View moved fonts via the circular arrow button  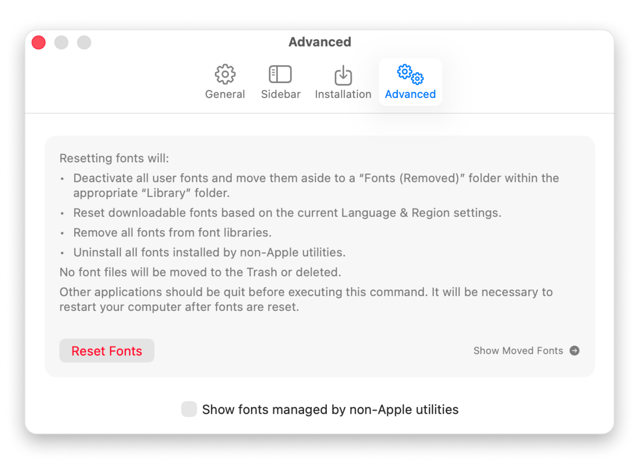coord(575,351)
